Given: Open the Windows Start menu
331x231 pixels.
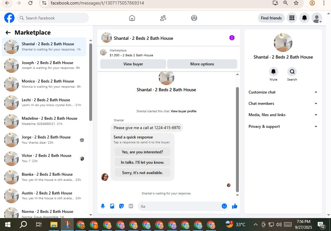Looking at the screenshot, I should pos(8,225).
